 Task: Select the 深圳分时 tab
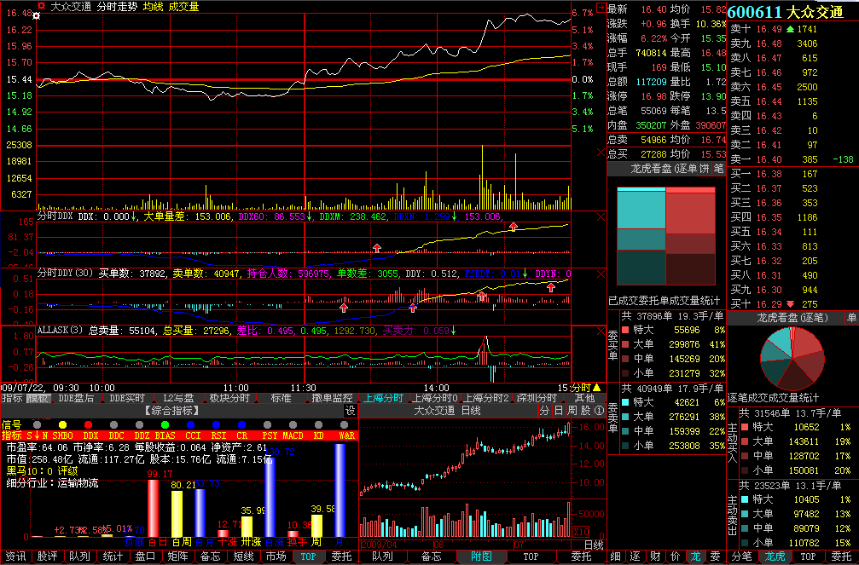537,398
